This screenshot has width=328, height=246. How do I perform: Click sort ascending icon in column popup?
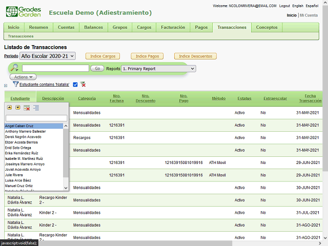click(x=9, y=108)
